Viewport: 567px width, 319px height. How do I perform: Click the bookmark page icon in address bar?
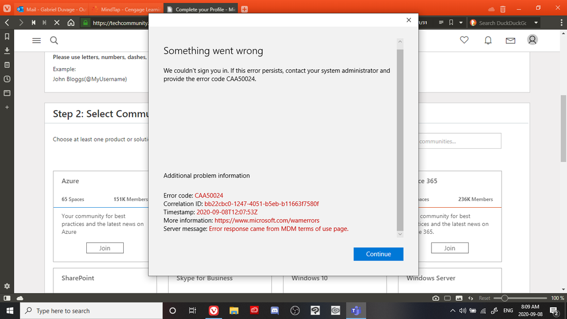point(451,23)
